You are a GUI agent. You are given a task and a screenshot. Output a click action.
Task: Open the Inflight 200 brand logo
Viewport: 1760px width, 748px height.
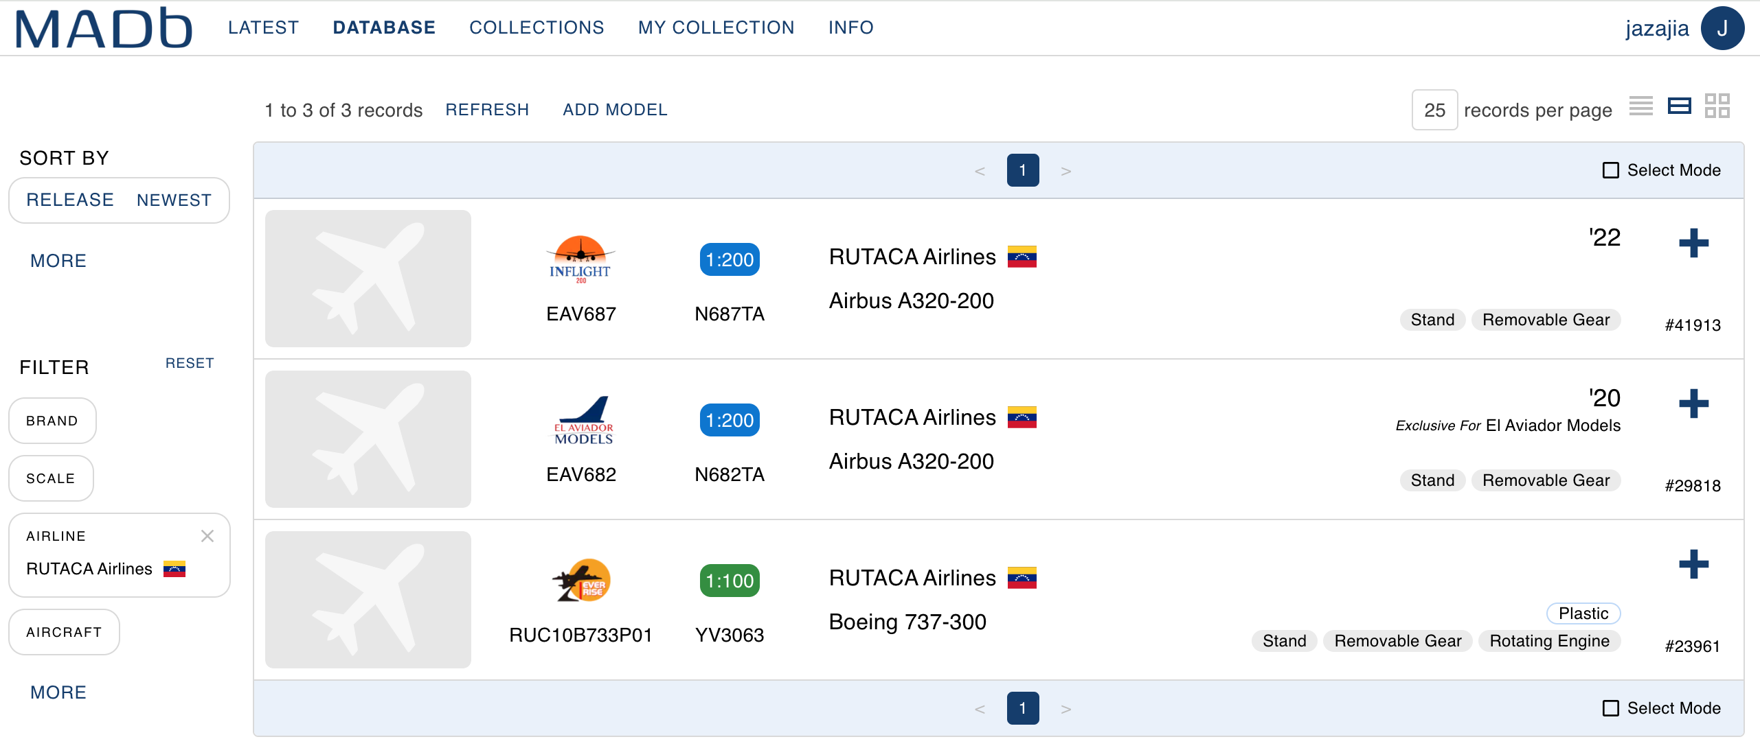(580, 259)
